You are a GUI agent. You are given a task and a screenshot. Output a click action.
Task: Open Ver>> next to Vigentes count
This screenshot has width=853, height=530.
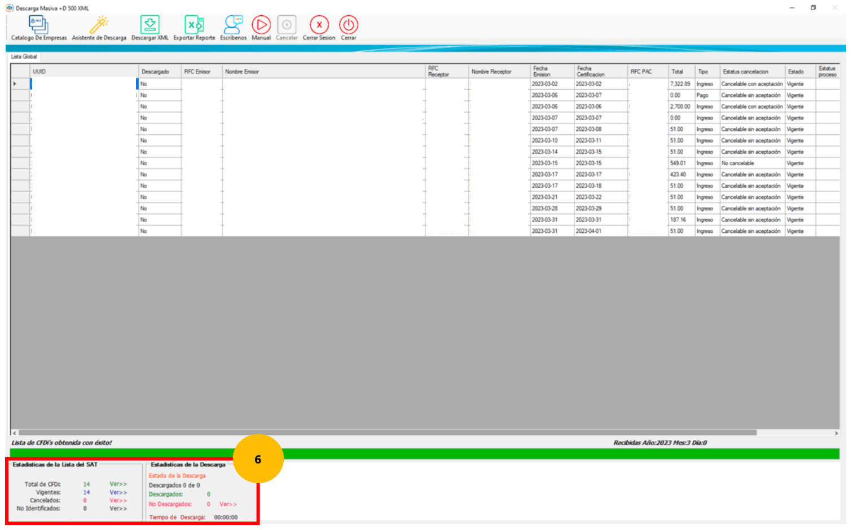118,492
